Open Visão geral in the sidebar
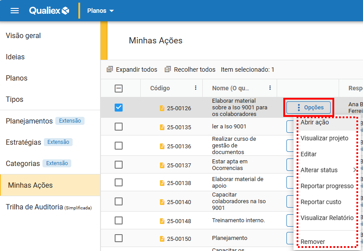Screen dimensions: 363x251 23,35
